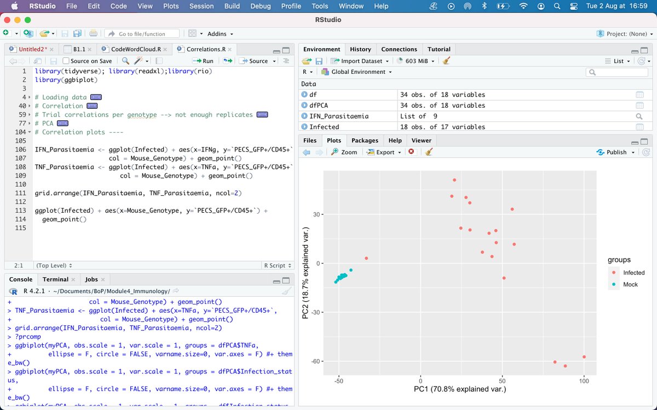This screenshot has height=410, width=657.
Task: Click the document outline icon
Action: coord(286,61)
